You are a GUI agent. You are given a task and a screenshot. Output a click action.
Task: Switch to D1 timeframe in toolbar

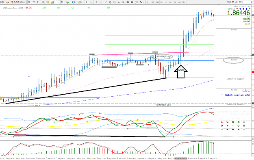175,2
